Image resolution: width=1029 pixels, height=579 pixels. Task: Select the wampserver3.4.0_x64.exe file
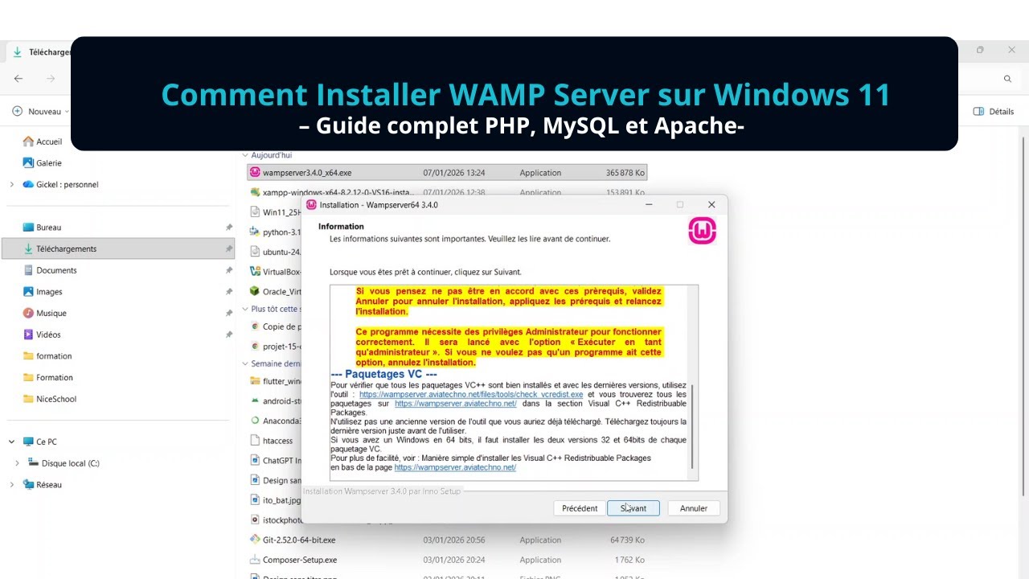coord(446,172)
